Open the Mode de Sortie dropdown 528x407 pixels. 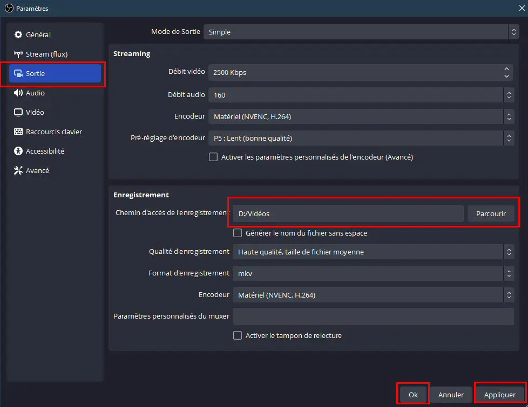(x=361, y=32)
